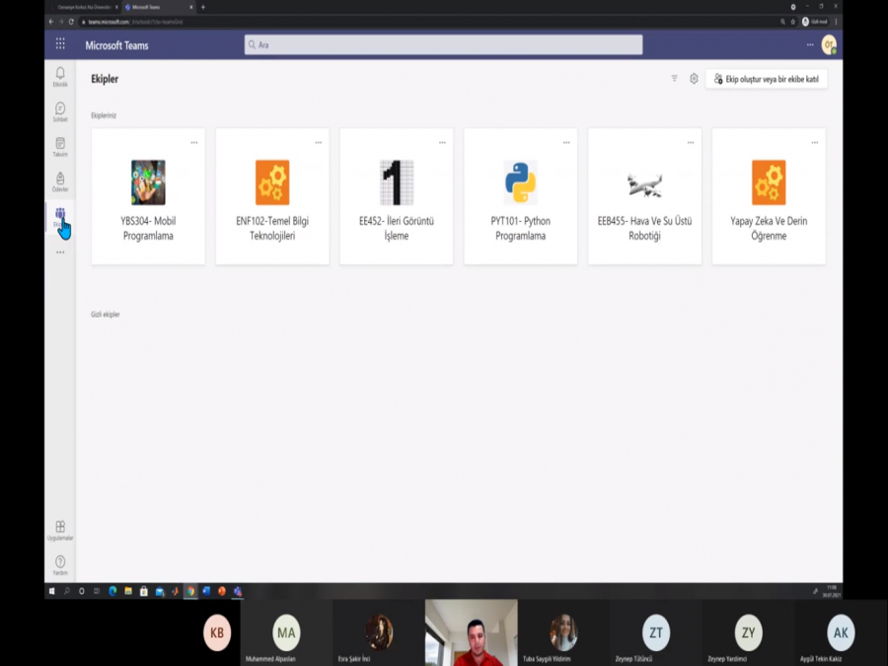The height and width of the screenshot is (666, 888).
Task: Select Muhammed Alpaslan participant tile
Action: tap(286, 632)
